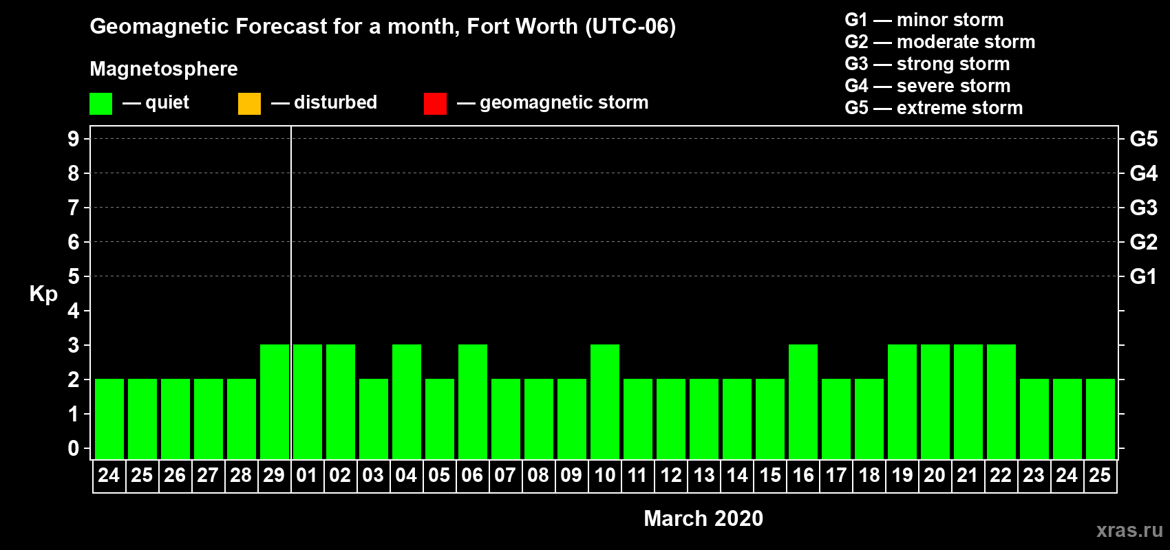
Task: Click the 'G4 — severe storm' legend line
Action: (x=928, y=86)
